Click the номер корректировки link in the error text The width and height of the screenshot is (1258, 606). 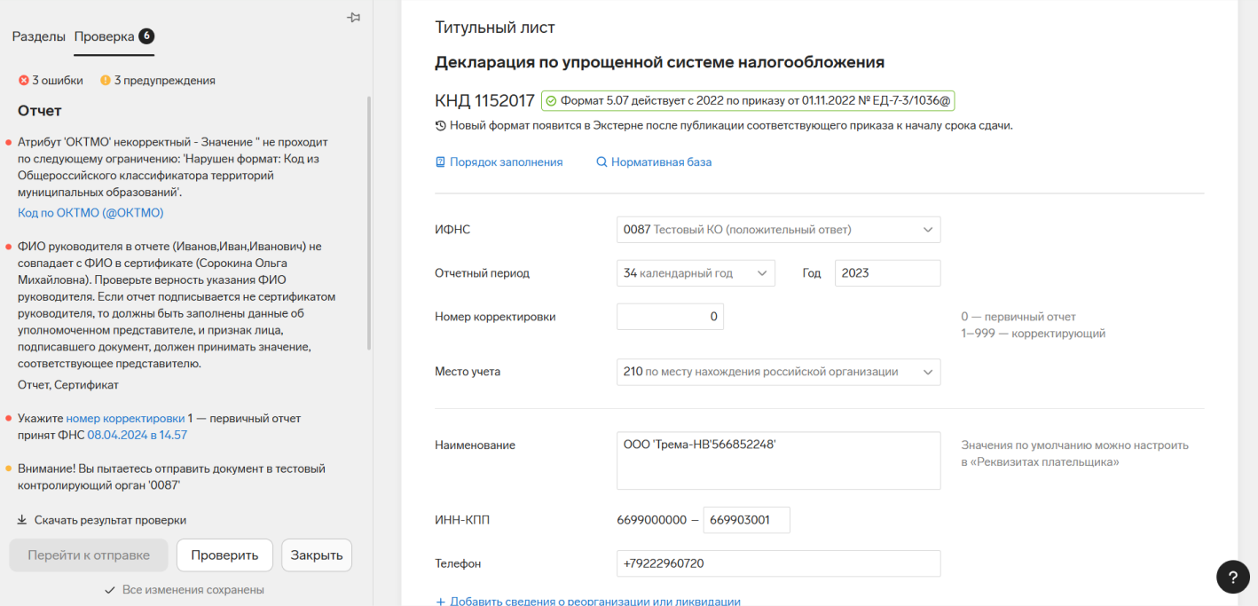(x=125, y=419)
